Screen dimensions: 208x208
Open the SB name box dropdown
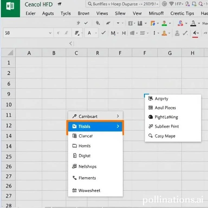click(x=50, y=33)
